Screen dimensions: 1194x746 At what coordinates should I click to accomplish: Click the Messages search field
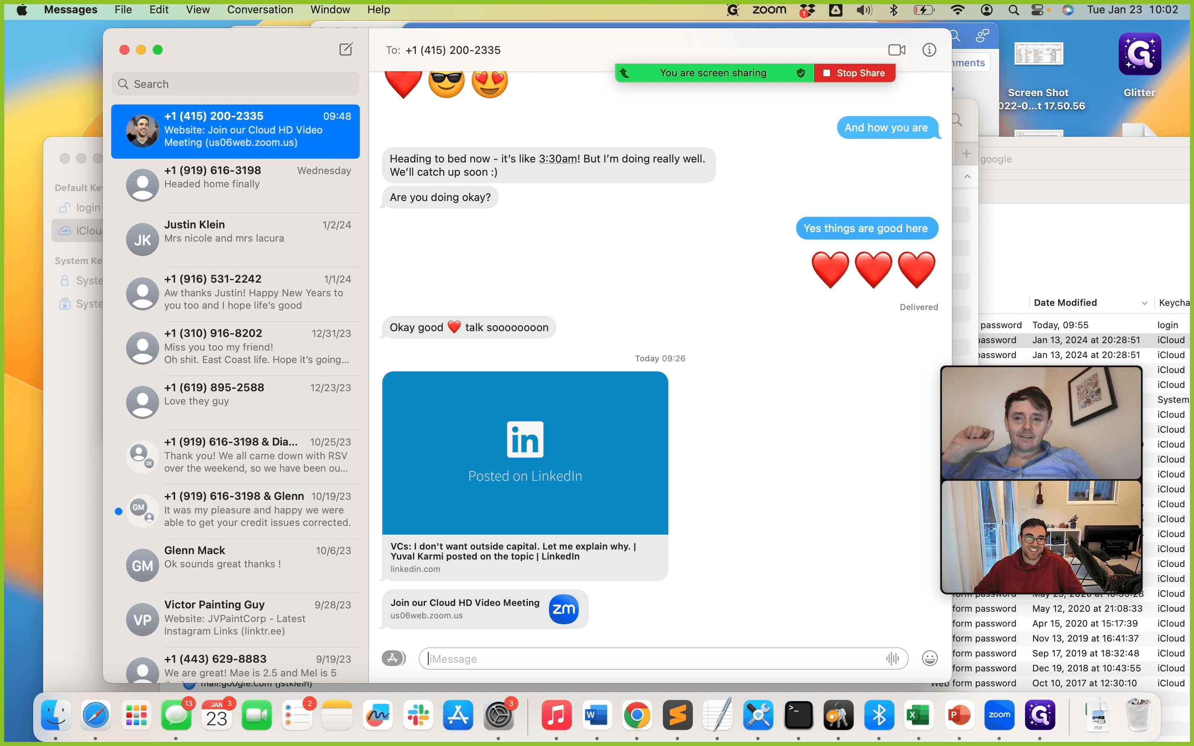[x=235, y=84]
